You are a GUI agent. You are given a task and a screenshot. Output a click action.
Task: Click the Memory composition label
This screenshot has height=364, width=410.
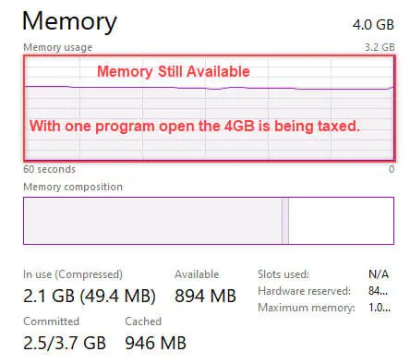pyautogui.click(x=73, y=187)
